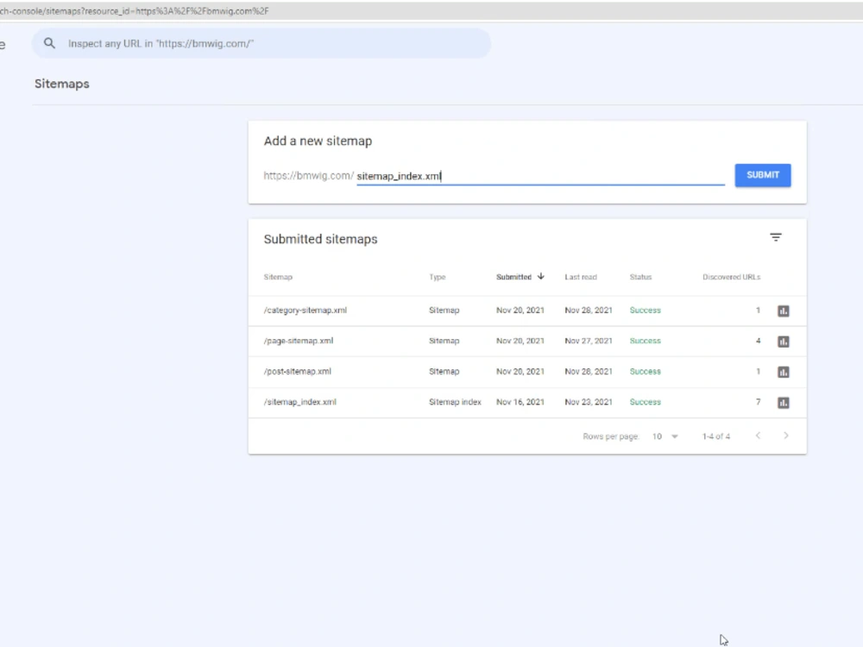
Task: Click the Add a new sitemap heading
Action: 318,141
